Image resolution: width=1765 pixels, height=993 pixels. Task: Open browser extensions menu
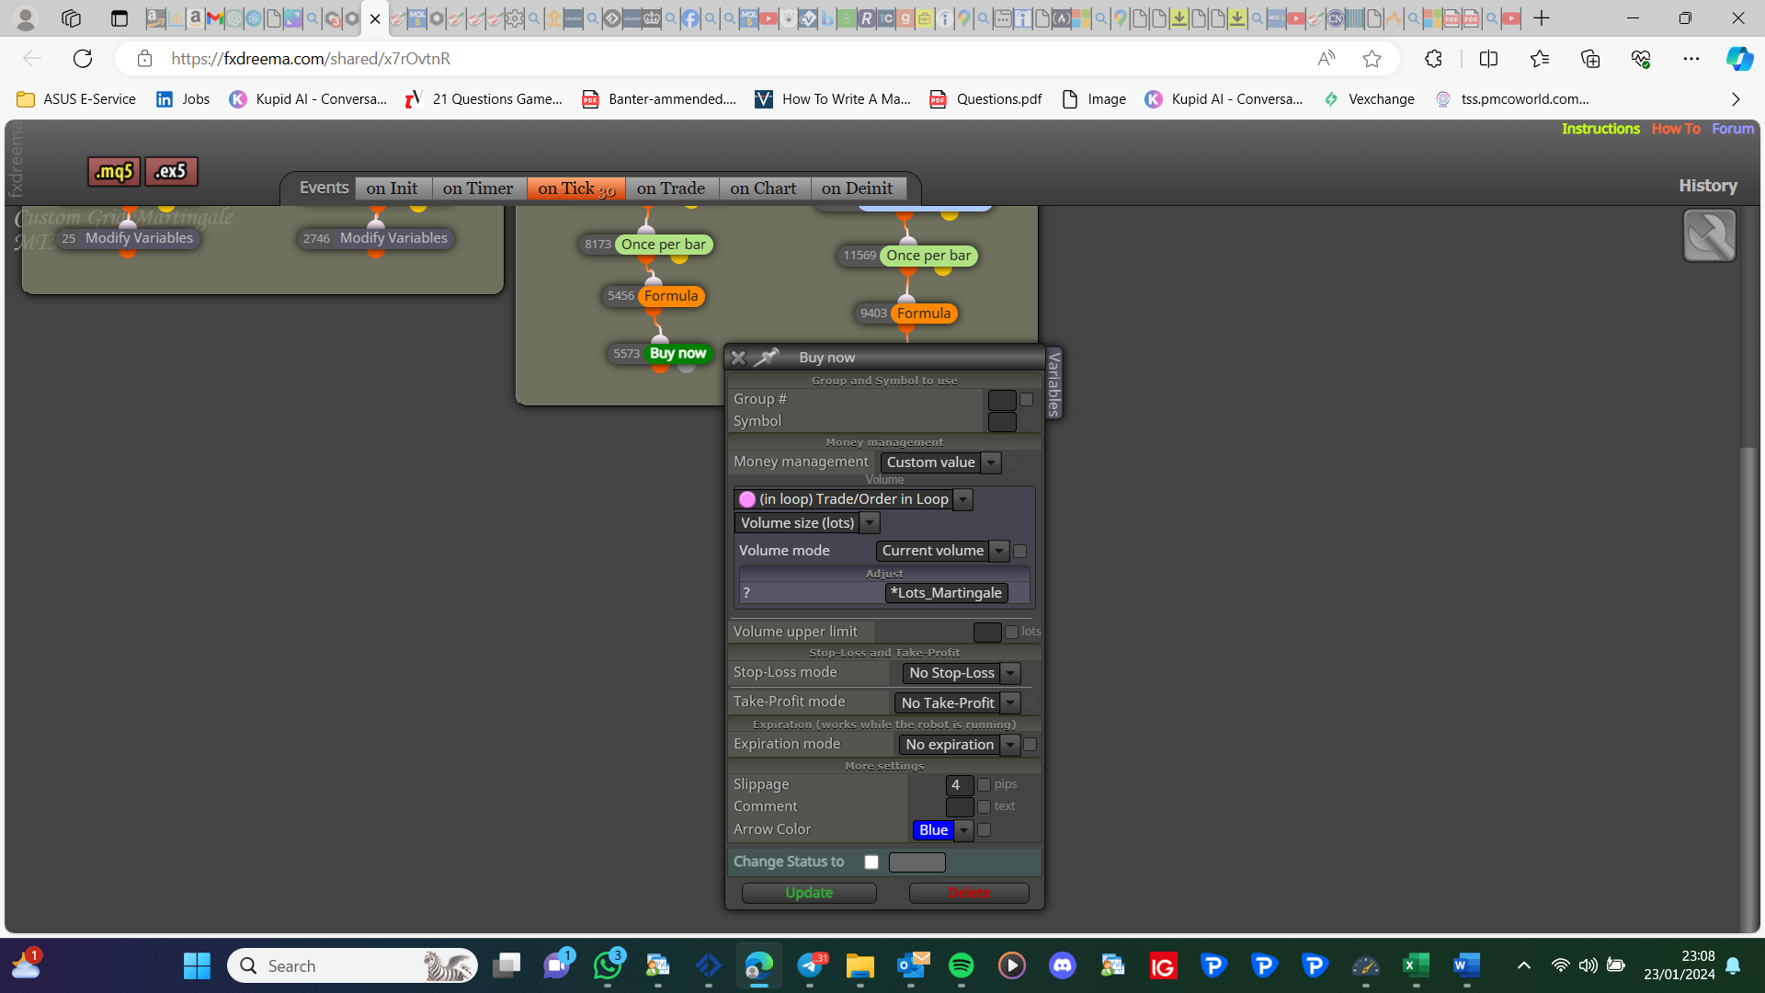1433,59
